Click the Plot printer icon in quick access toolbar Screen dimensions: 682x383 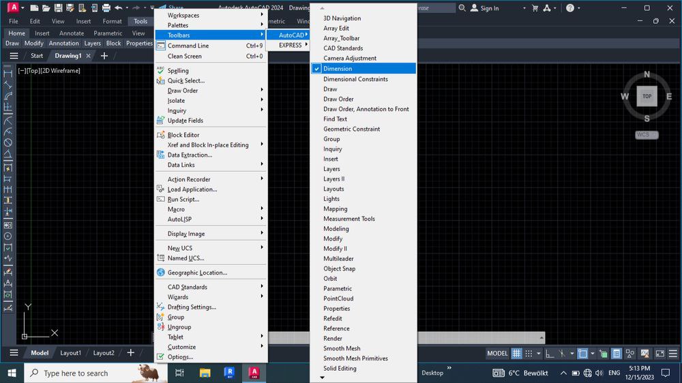106,7
